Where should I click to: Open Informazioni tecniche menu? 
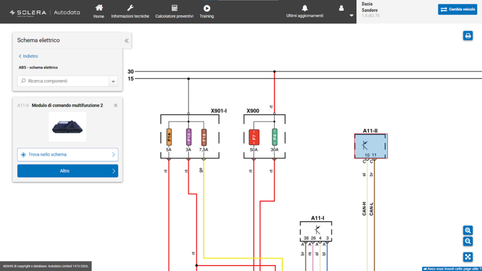click(x=130, y=12)
